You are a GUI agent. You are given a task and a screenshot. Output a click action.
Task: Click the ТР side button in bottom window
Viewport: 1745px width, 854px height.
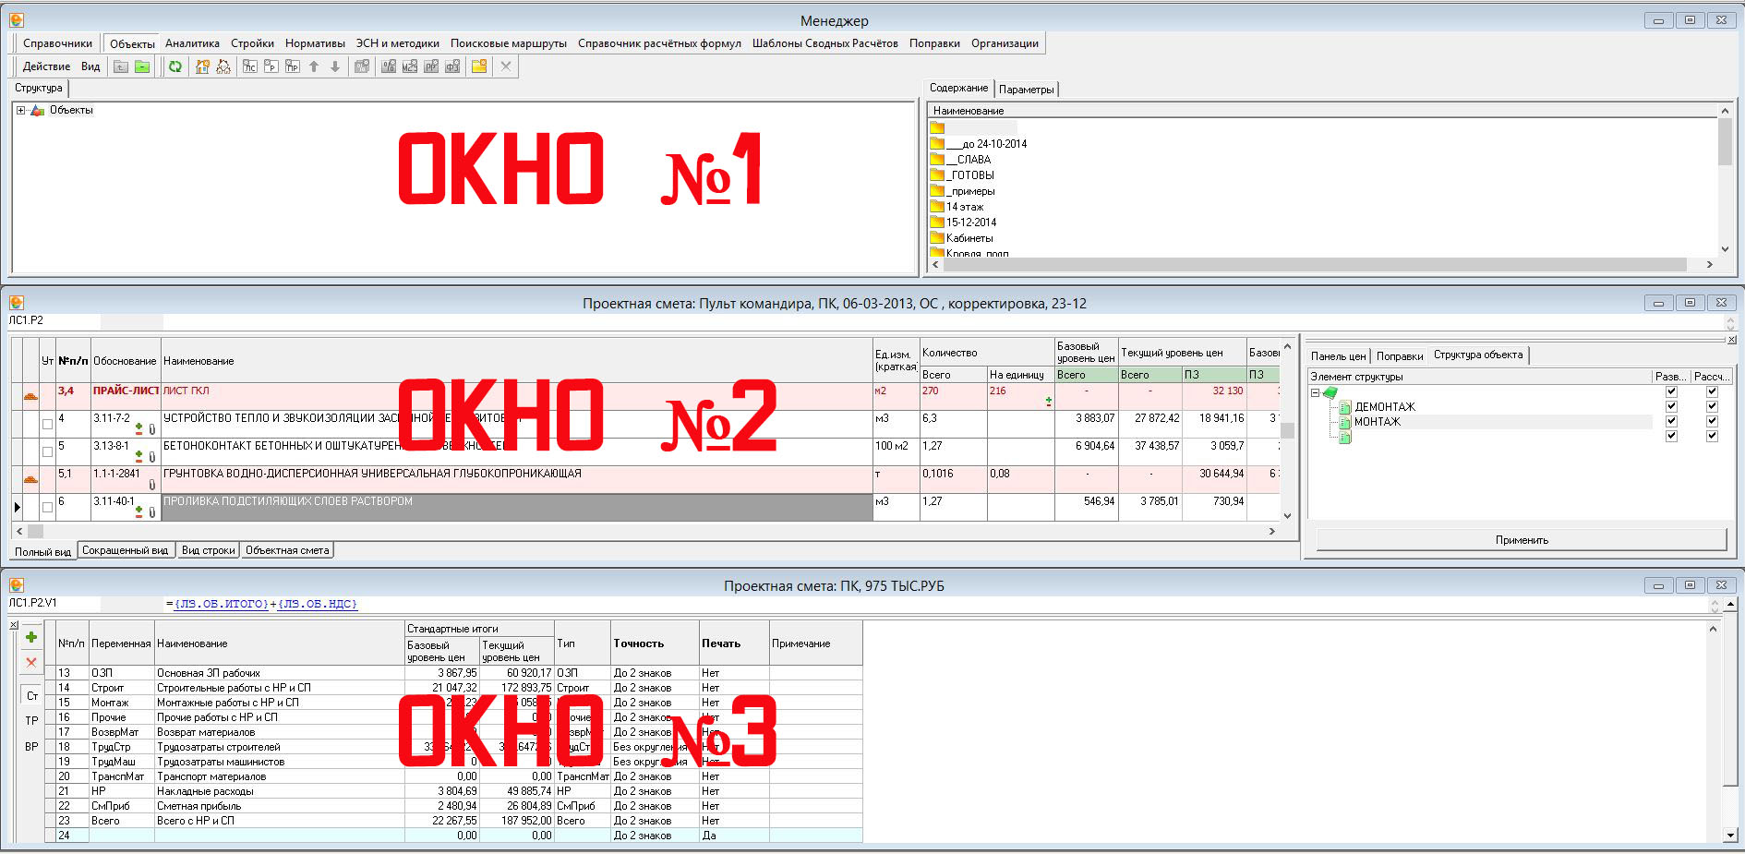point(32,721)
